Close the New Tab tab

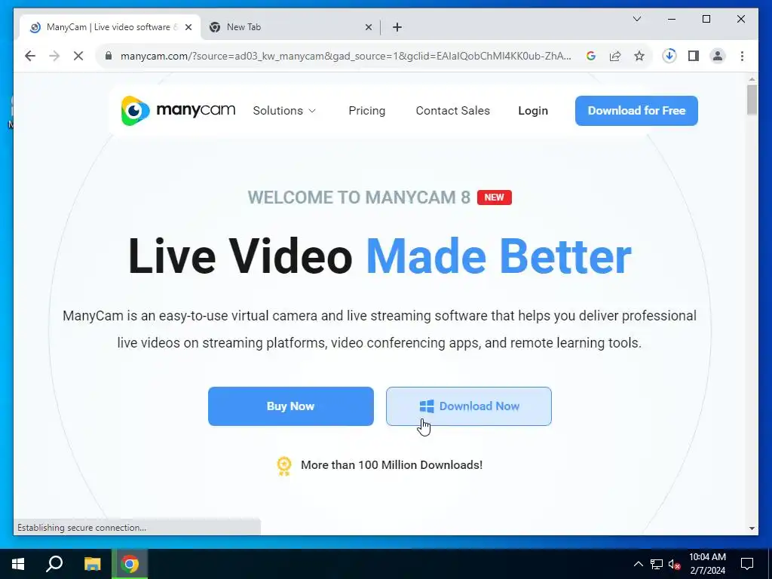(x=368, y=27)
